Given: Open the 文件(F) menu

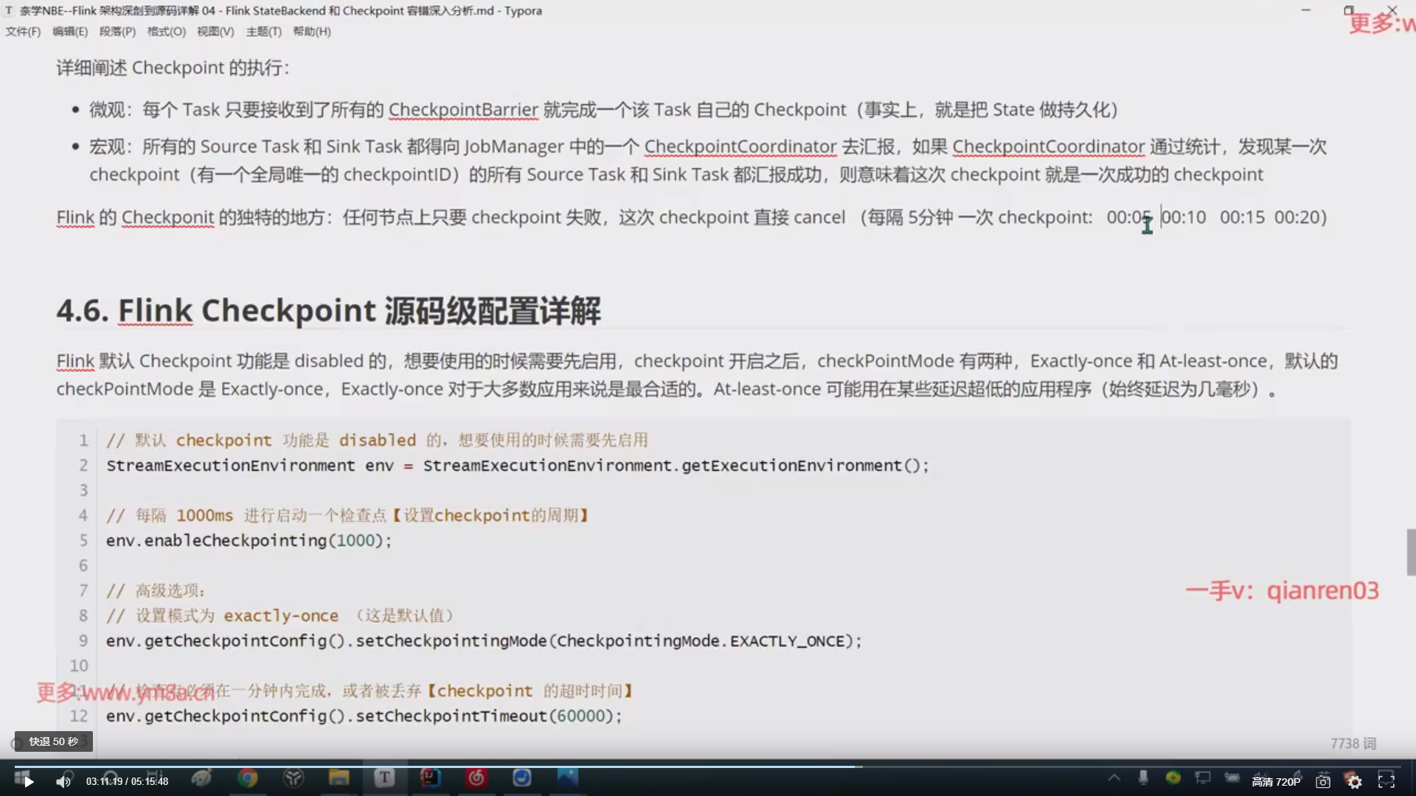Looking at the screenshot, I should point(23,32).
